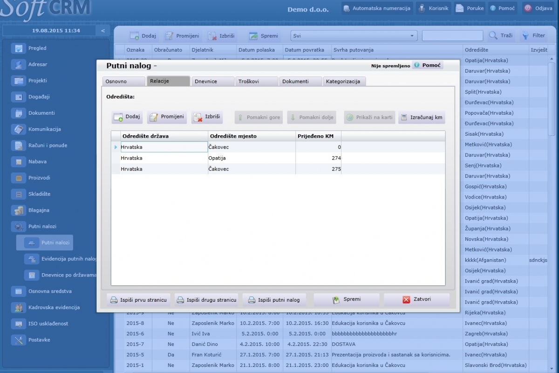Click Izbriši in the main list toolbar

(221, 36)
